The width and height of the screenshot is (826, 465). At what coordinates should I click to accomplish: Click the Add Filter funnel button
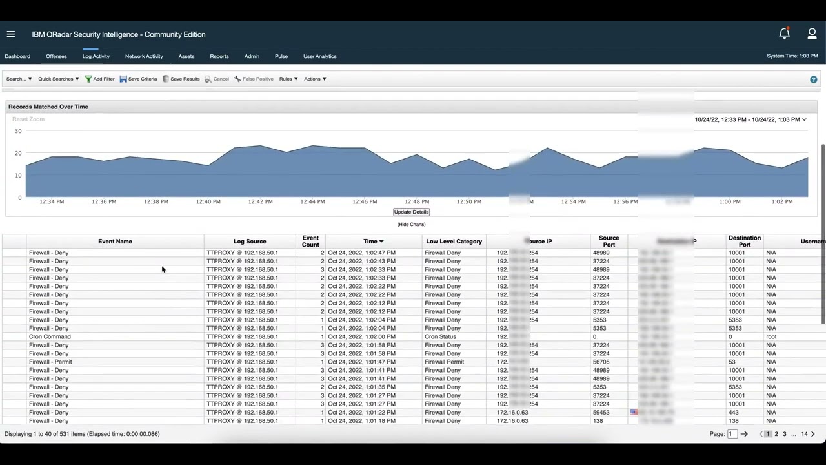[x=99, y=79]
